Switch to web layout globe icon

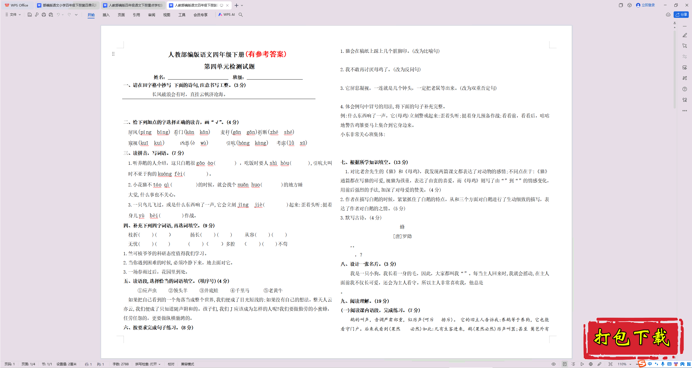[x=591, y=364]
